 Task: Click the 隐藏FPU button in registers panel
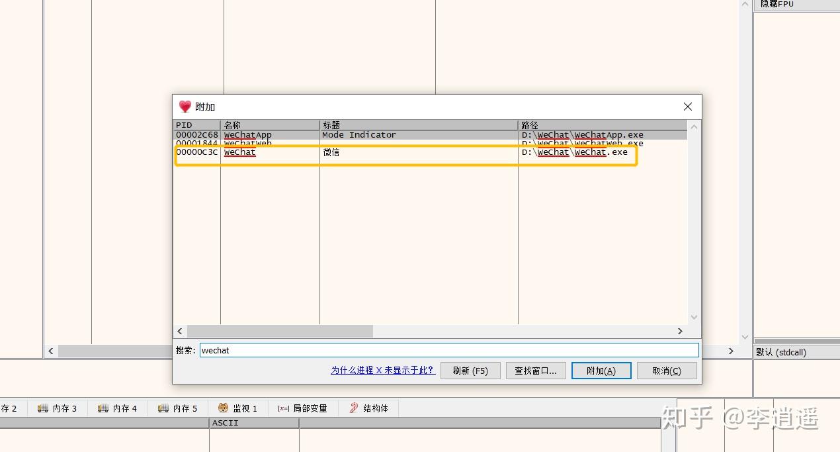pyautogui.click(x=796, y=4)
